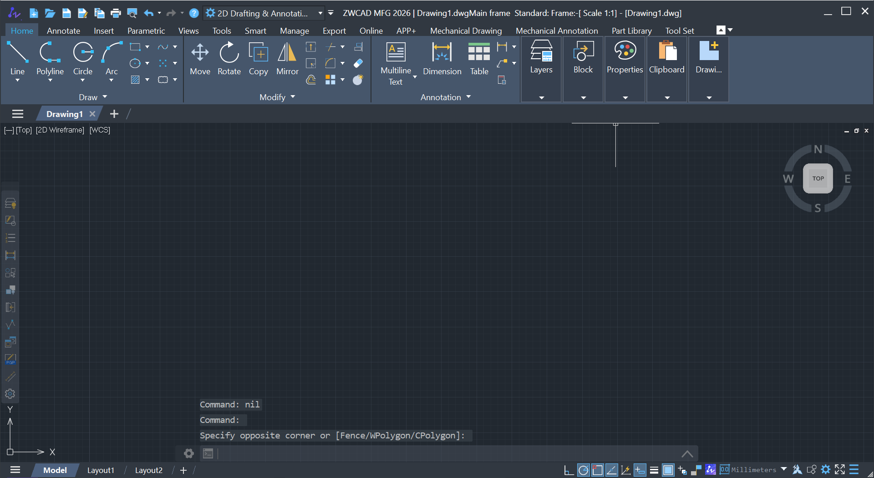This screenshot has width=874, height=478.
Task: Activate the Move tool
Action: coord(200,58)
